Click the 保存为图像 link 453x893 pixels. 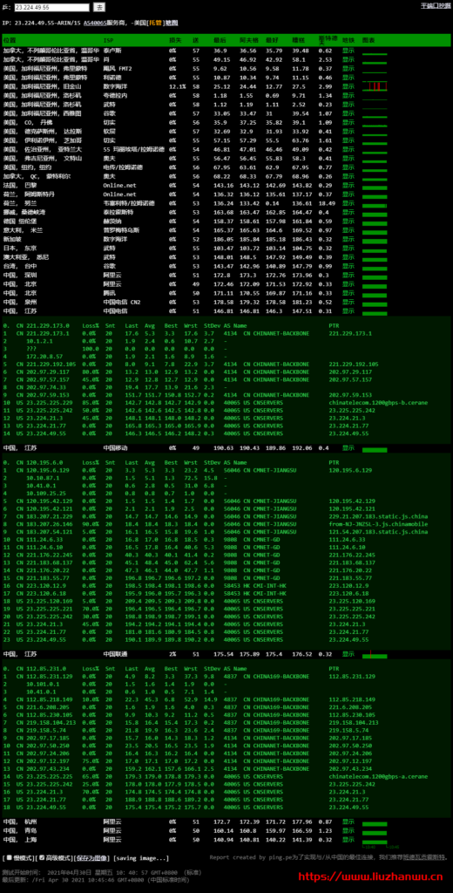[x=91, y=858]
